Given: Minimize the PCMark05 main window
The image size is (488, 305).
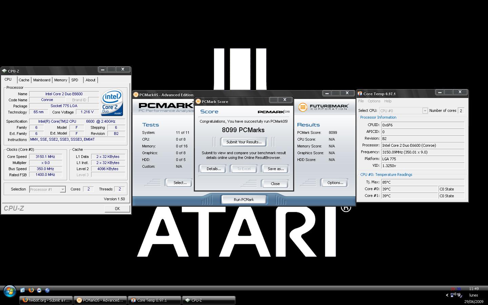Looking at the screenshot, I should tap(327, 93).
